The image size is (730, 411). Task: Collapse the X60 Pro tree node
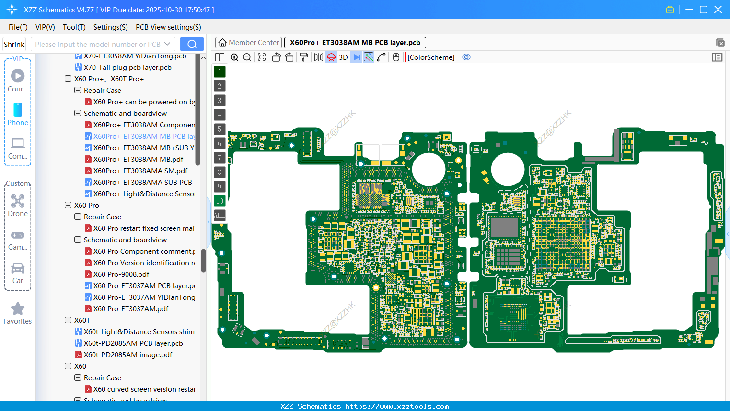(x=68, y=205)
